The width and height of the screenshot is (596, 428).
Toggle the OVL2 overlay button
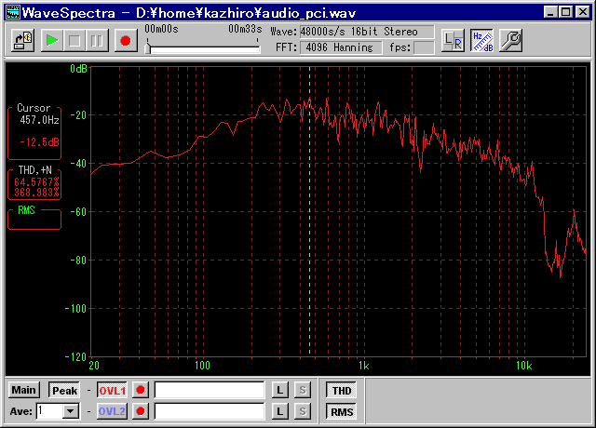coord(112,410)
